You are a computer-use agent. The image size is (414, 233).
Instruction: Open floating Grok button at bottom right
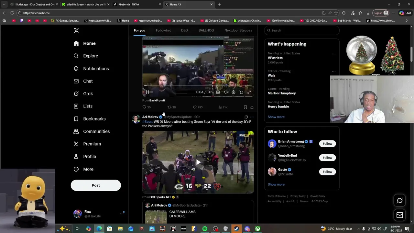pyautogui.click(x=400, y=201)
